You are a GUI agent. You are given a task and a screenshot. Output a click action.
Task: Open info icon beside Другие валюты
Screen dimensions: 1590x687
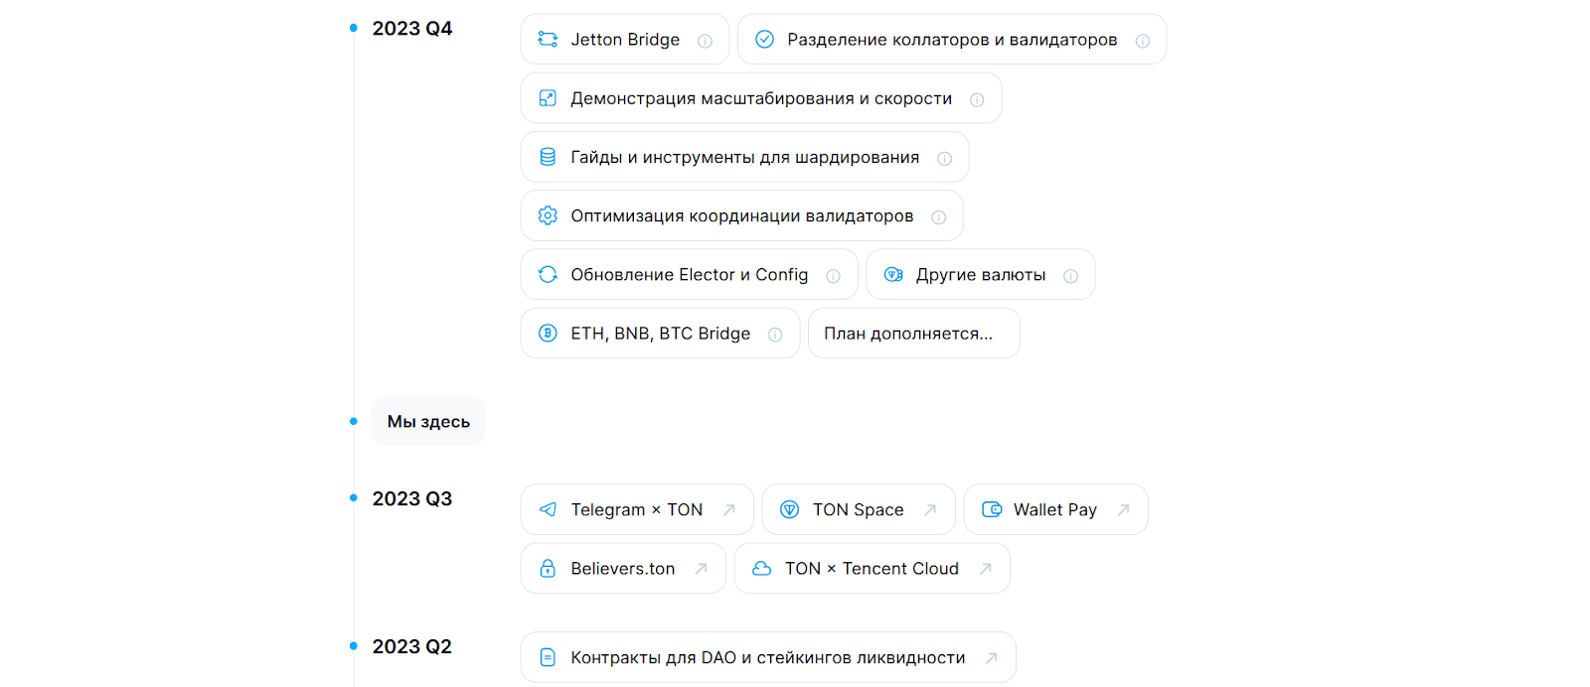[1071, 276]
